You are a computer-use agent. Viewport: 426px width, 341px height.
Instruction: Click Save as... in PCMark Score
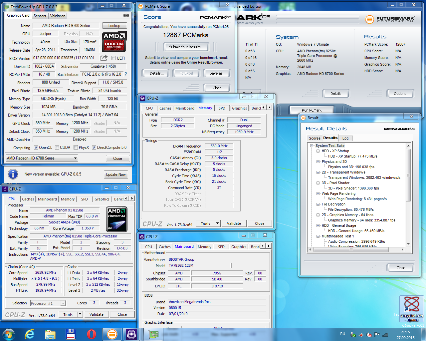(218, 73)
